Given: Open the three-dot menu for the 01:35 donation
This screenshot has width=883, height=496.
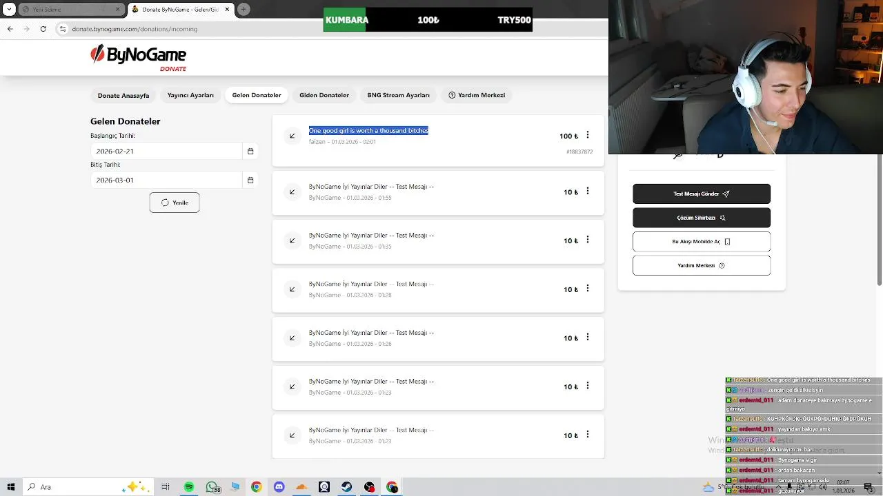Looking at the screenshot, I should (588, 240).
